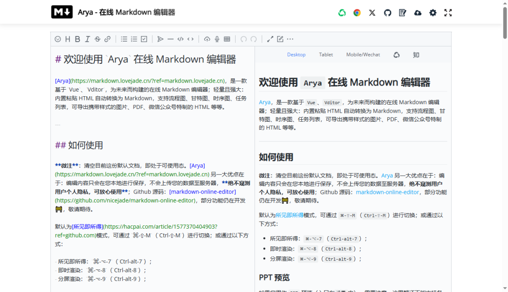Click the upload file cloud icon in toolbar
Image resolution: width=508 pixels, height=292 pixels.
pos(207,39)
